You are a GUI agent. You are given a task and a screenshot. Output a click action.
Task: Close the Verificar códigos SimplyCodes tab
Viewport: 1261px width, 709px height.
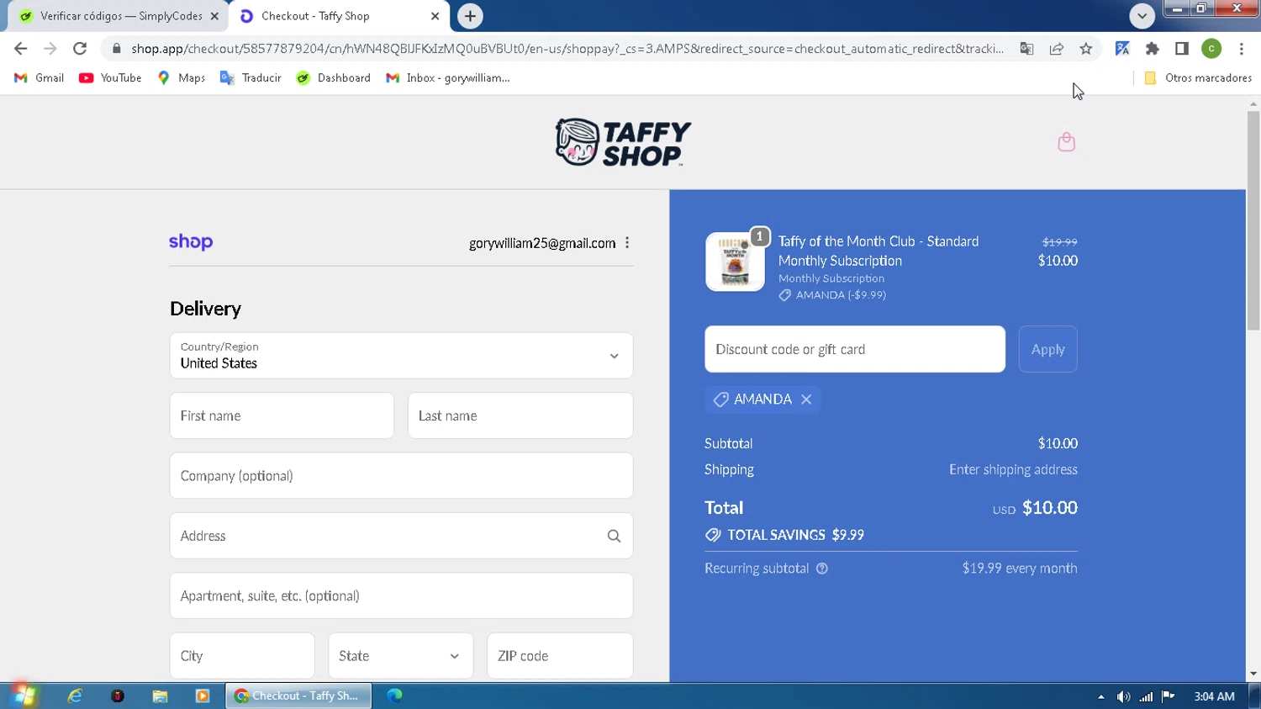[x=214, y=16]
